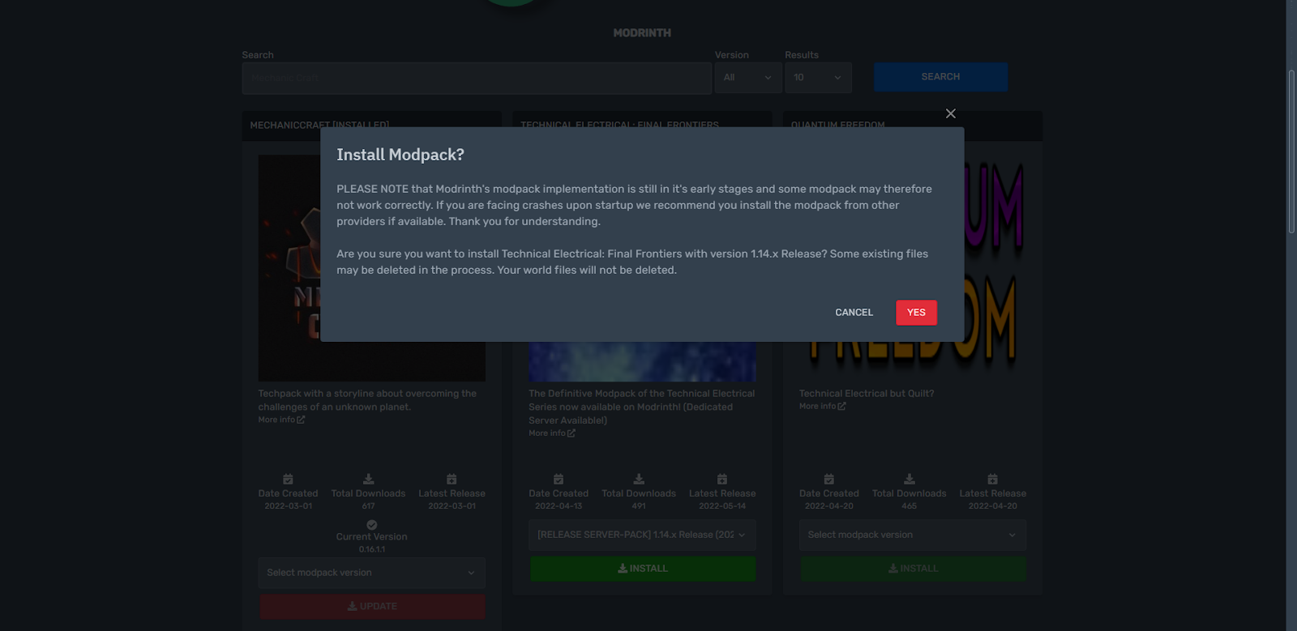Click Technical Electrical Total Downloads icon
1297x631 pixels.
[x=639, y=480]
